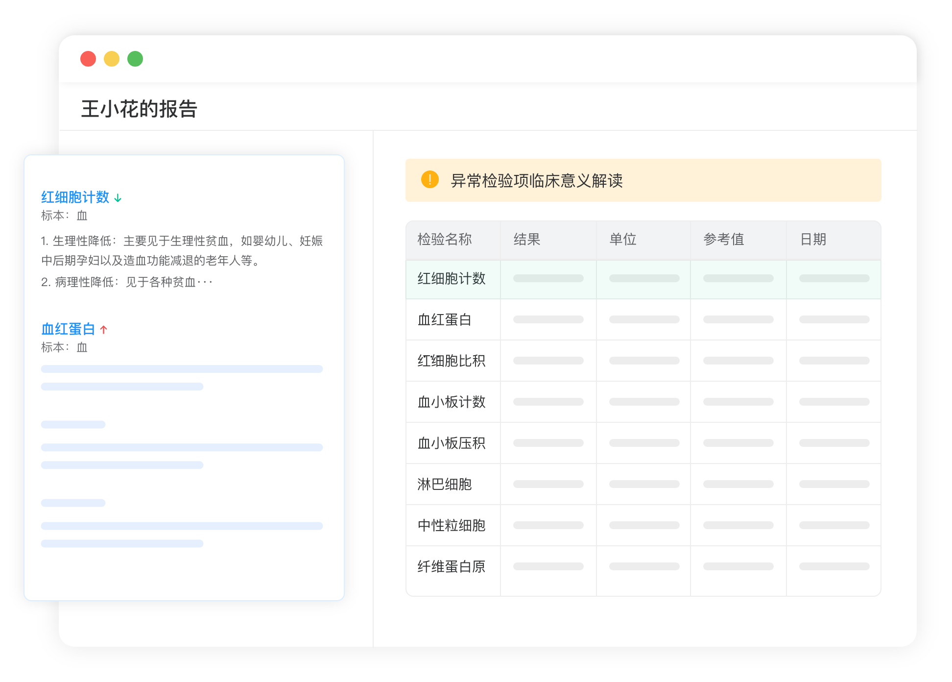
Task: Click the yellow minimize window dot
Action: click(112, 59)
